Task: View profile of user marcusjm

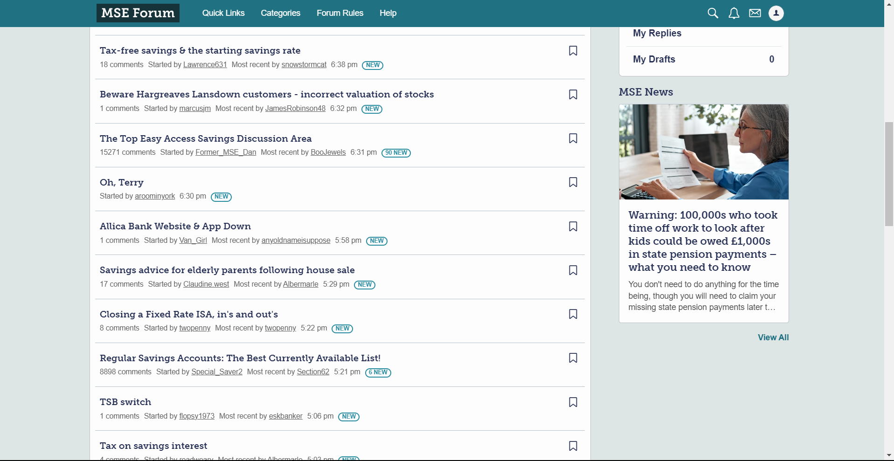Action: click(x=195, y=109)
